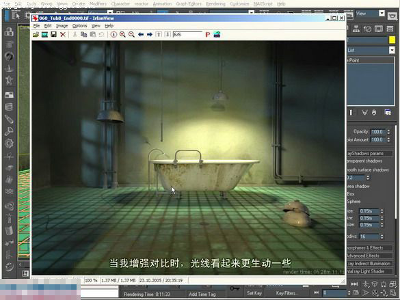Image resolution: width=400 pixels, height=300 pixels.
Task: Click the Zoom In magnifier icon
Action: (x=122, y=34)
